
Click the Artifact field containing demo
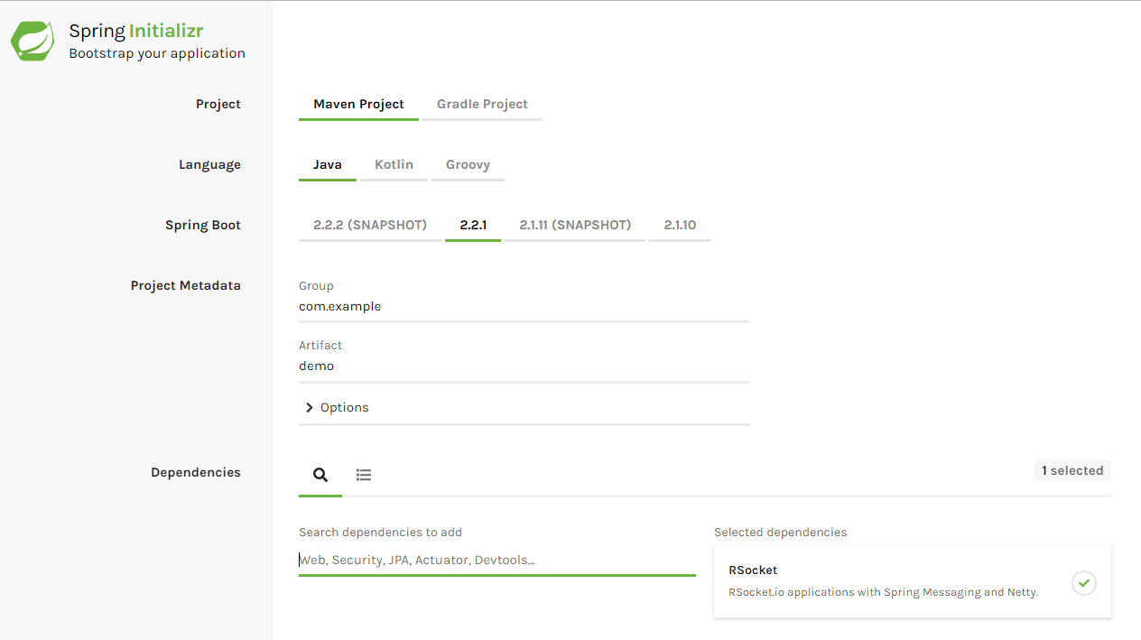[x=524, y=366]
